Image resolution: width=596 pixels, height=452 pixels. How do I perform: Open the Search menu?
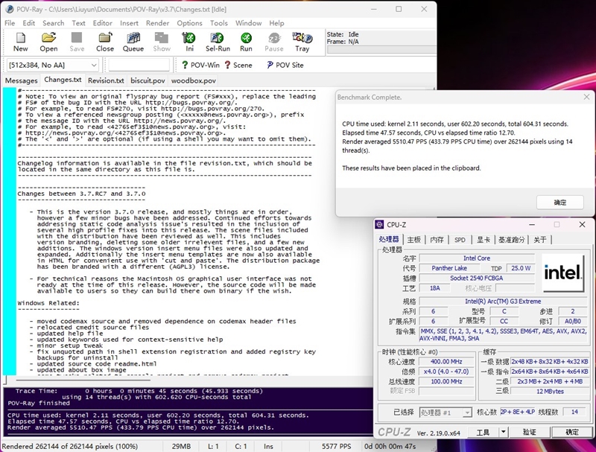click(x=53, y=23)
